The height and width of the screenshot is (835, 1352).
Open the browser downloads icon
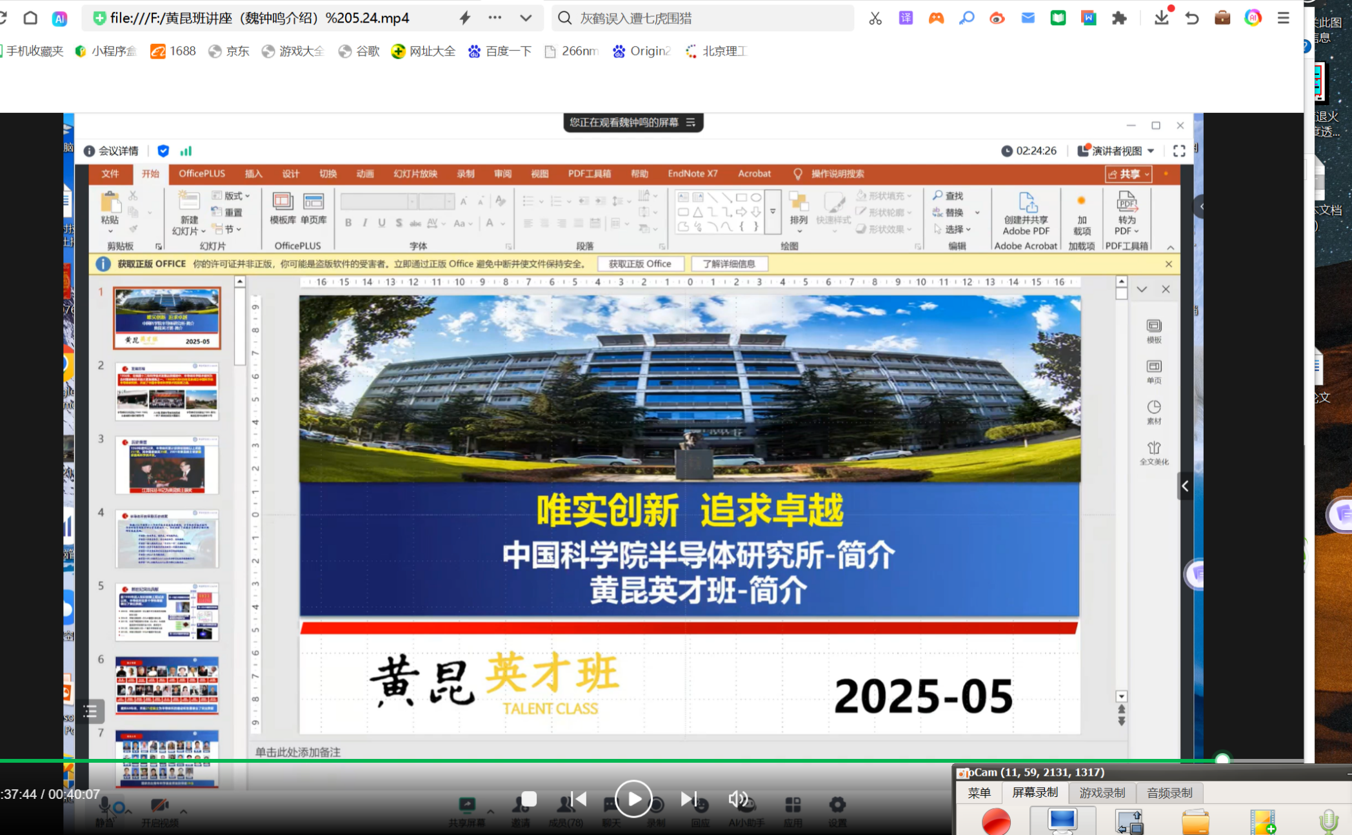pos(1161,18)
